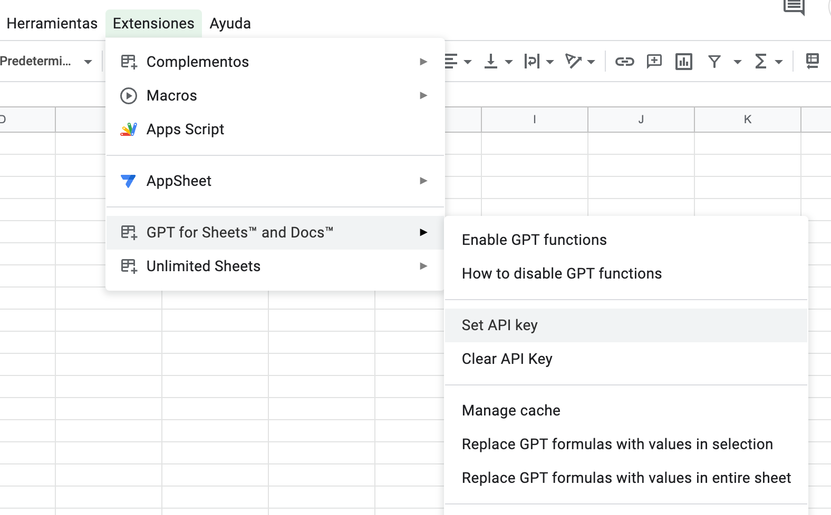
Task: Choose Set API key option
Action: point(626,325)
